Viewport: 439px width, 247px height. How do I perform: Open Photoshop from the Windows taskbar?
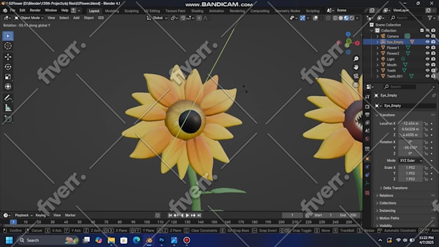click(x=161, y=241)
